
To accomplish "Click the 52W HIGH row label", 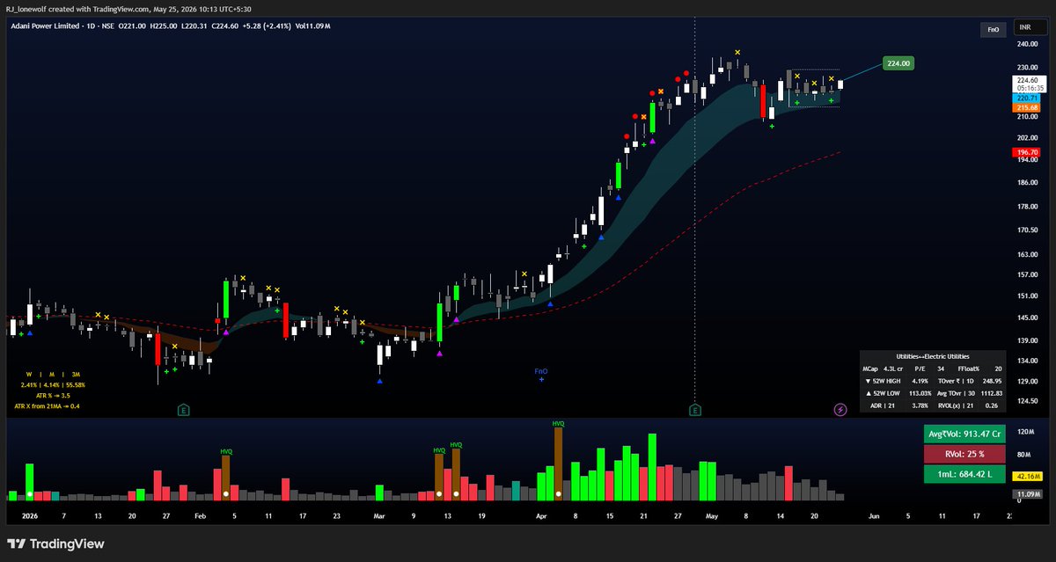I will click(x=884, y=382).
